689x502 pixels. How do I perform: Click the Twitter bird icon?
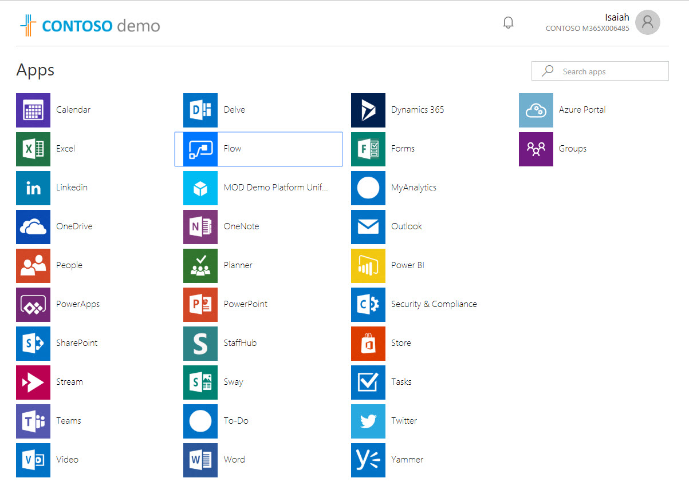pyautogui.click(x=368, y=421)
